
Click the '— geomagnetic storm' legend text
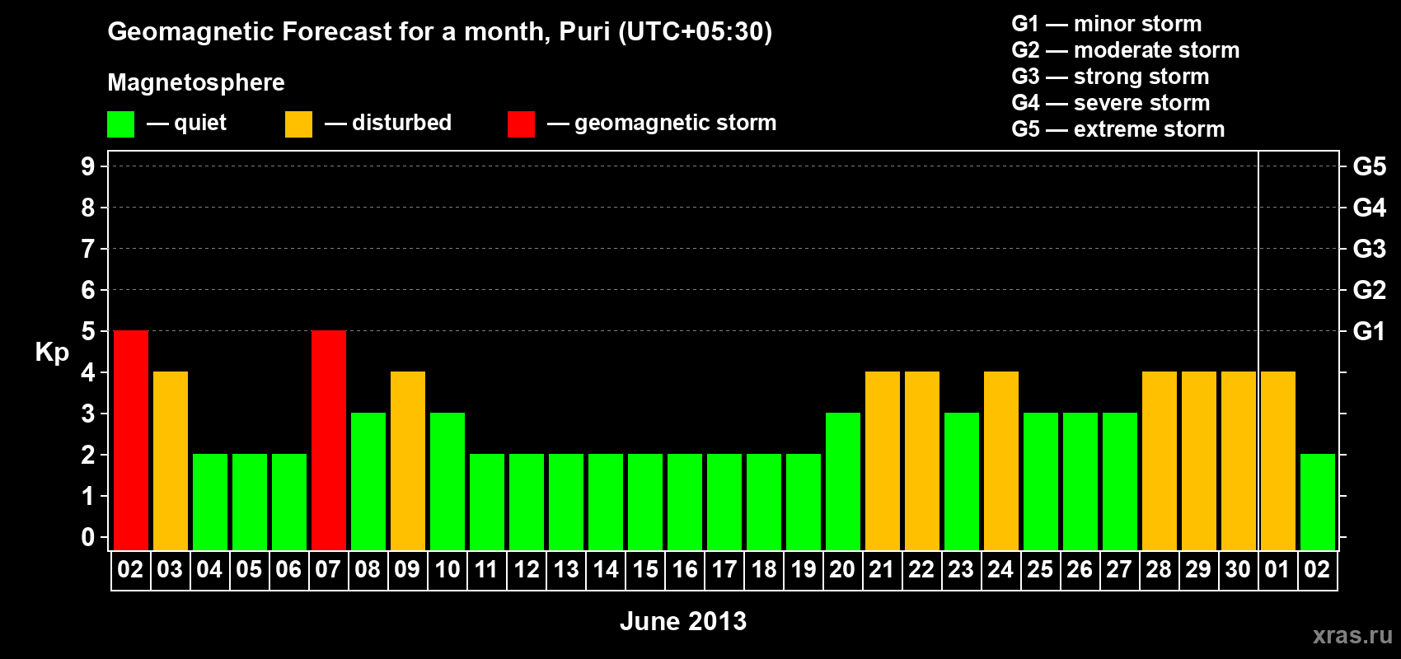pyautogui.click(x=662, y=124)
